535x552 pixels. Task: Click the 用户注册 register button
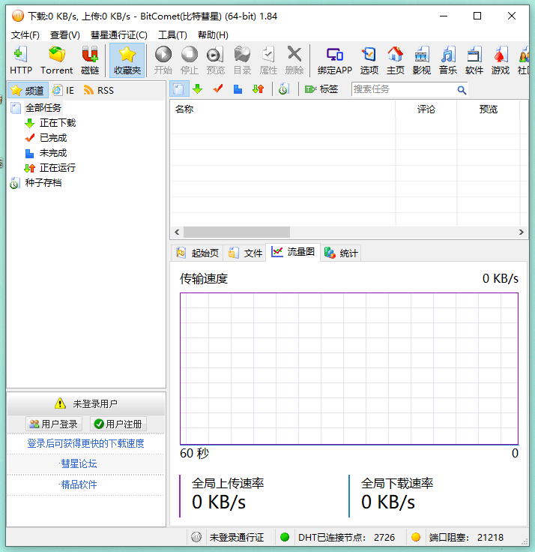click(118, 424)
